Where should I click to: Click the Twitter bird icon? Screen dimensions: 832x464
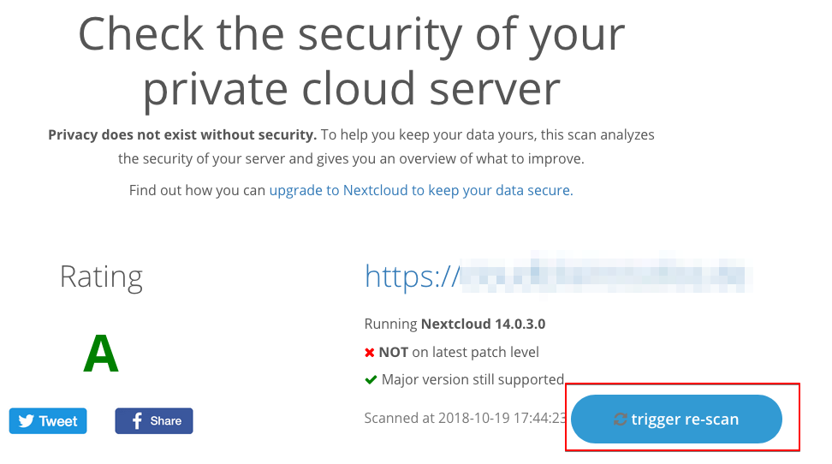pyautogui.click(x=26, y=421)
